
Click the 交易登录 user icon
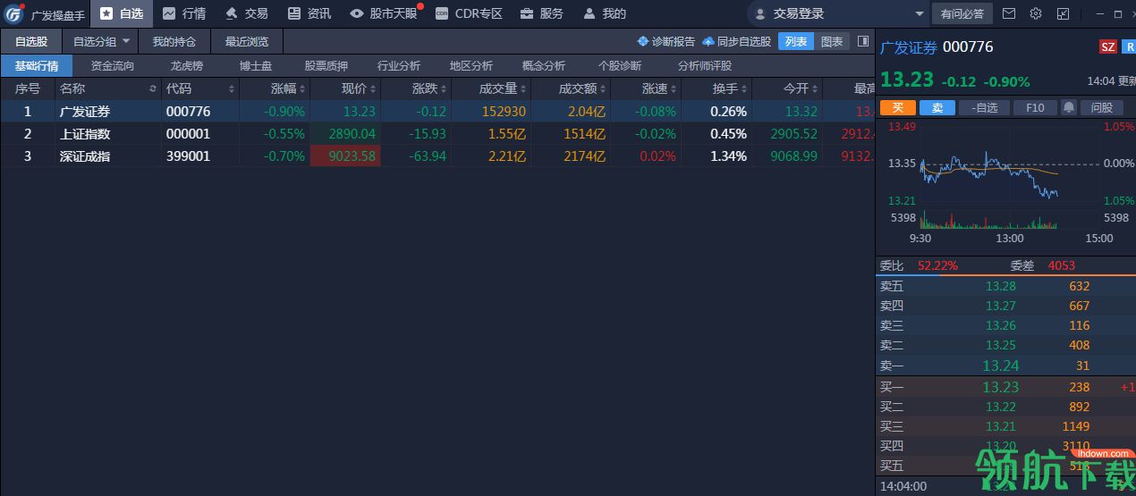pos(760,14)
